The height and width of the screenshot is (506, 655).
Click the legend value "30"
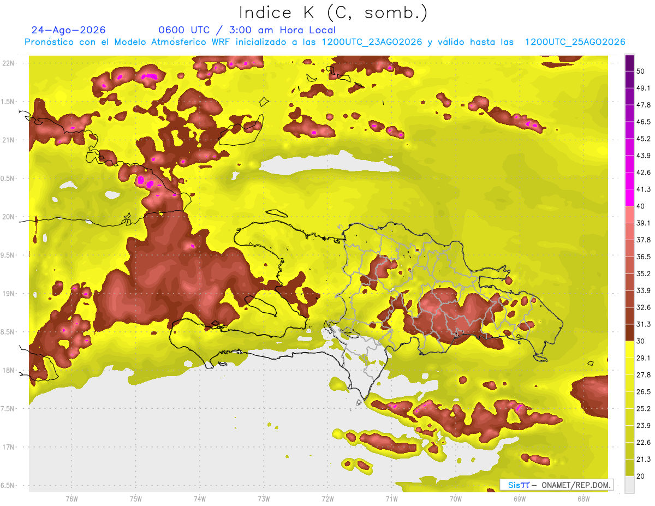pyautogui.click(x=641, y=341)
